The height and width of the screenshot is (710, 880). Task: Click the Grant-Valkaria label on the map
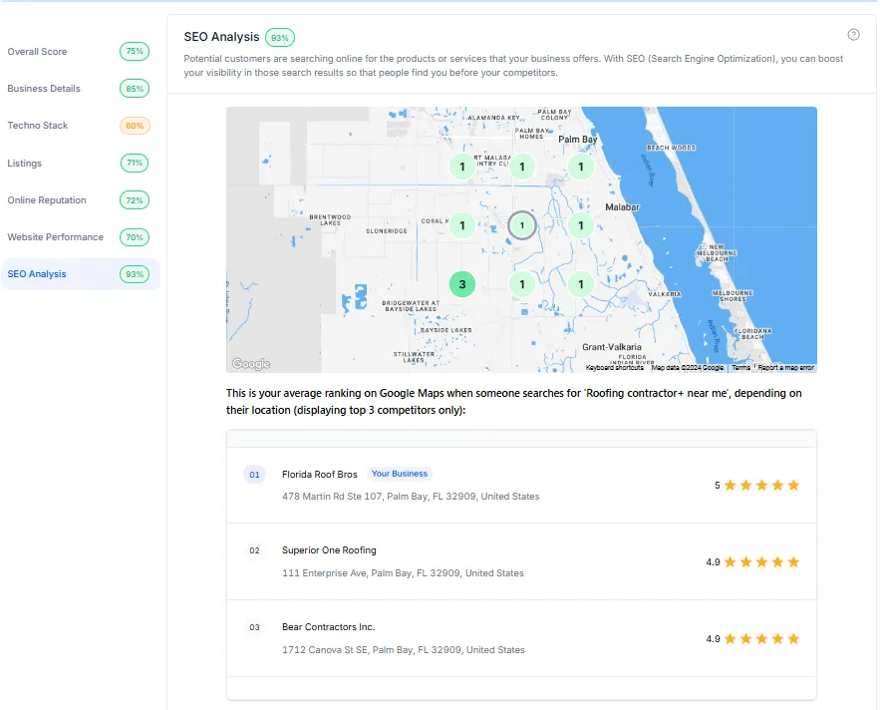pos(611,347)
